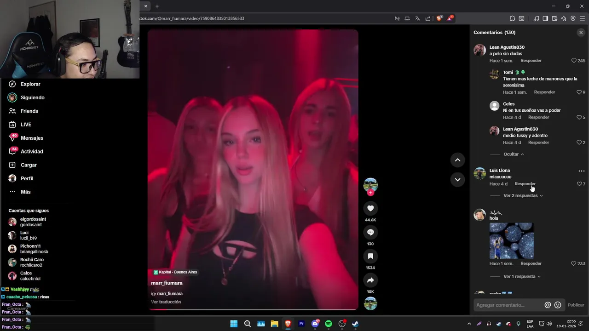Open the browser hamburger menu
This screenshot has height=331, width=589.
(x=582, y=18)
